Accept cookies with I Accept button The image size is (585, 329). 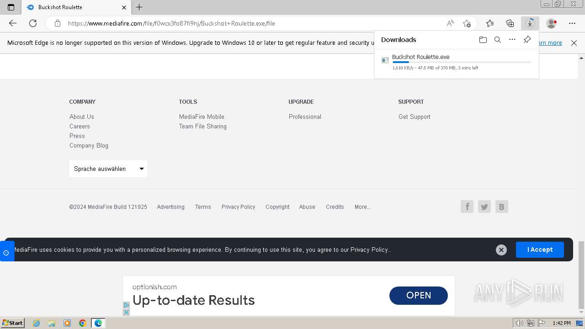click(x=540, y=249)
